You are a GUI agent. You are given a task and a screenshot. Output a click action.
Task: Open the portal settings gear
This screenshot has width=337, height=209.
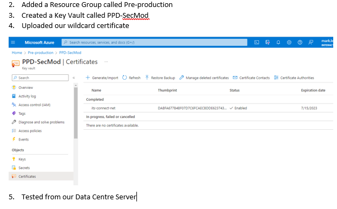tap(289, 43)
